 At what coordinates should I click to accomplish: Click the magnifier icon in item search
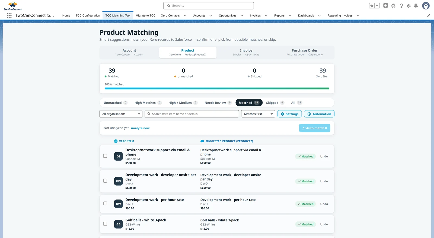click(x=149, y=114)
